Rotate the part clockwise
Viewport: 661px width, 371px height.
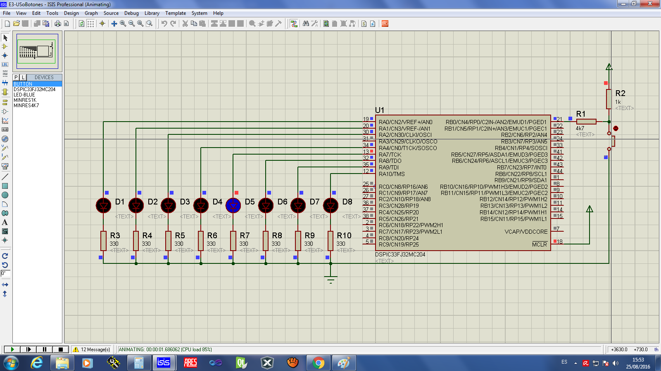(x=5, y=256)
